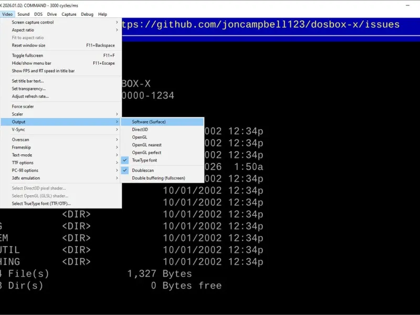Toggle the Force scaler option
This screenshot has height=315, width=420.
coord(61,107)
